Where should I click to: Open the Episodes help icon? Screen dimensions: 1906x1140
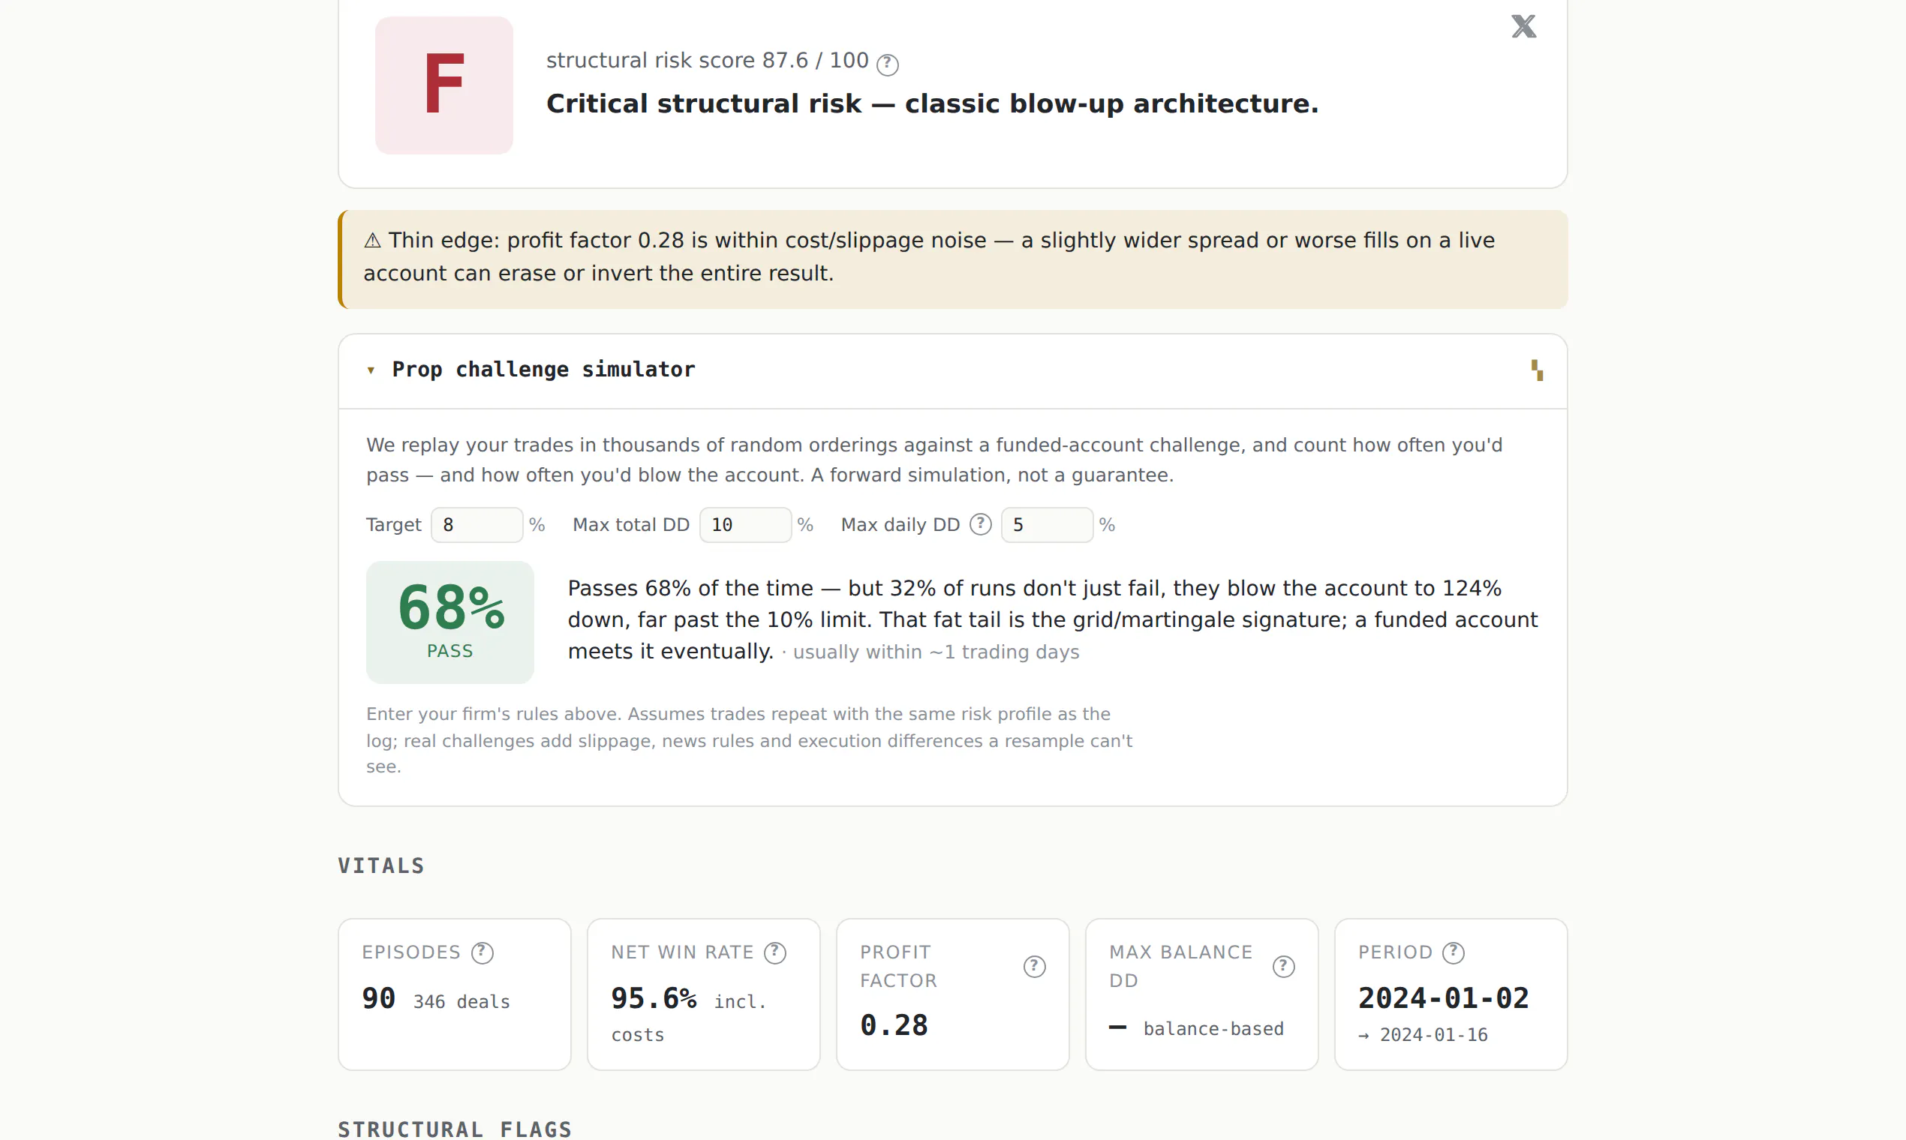pos(482,953)
